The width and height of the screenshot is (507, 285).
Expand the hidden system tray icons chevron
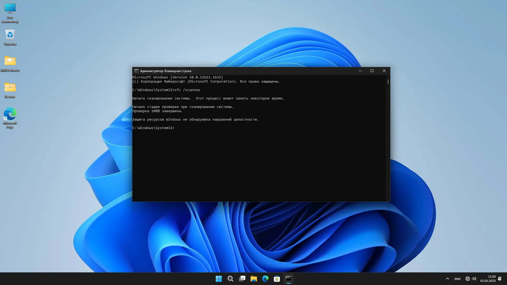tap(447, 279)
